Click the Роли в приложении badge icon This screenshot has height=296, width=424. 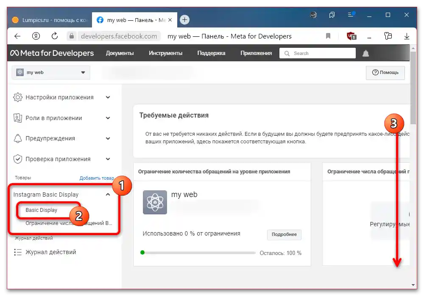click(17, 118)
